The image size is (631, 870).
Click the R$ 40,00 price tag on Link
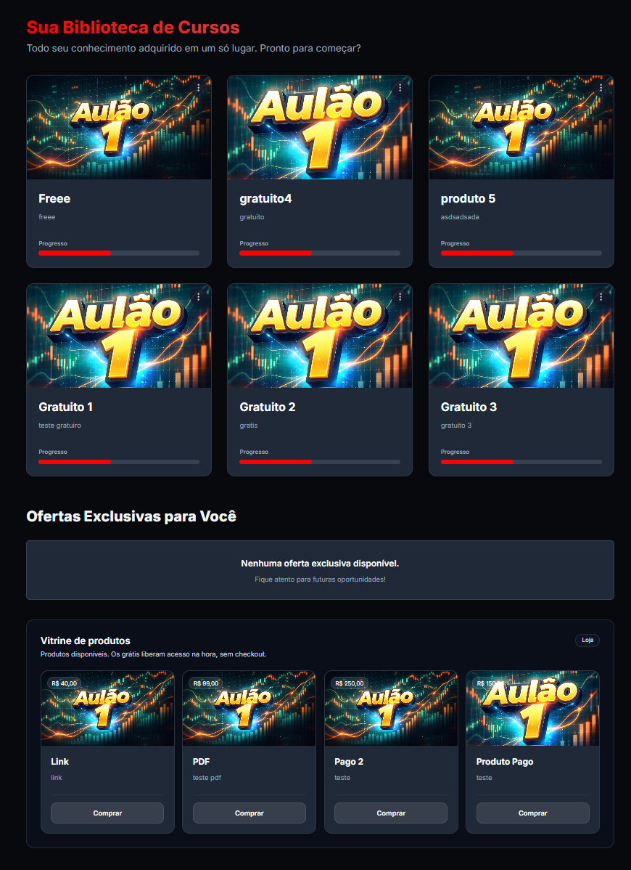65,683
